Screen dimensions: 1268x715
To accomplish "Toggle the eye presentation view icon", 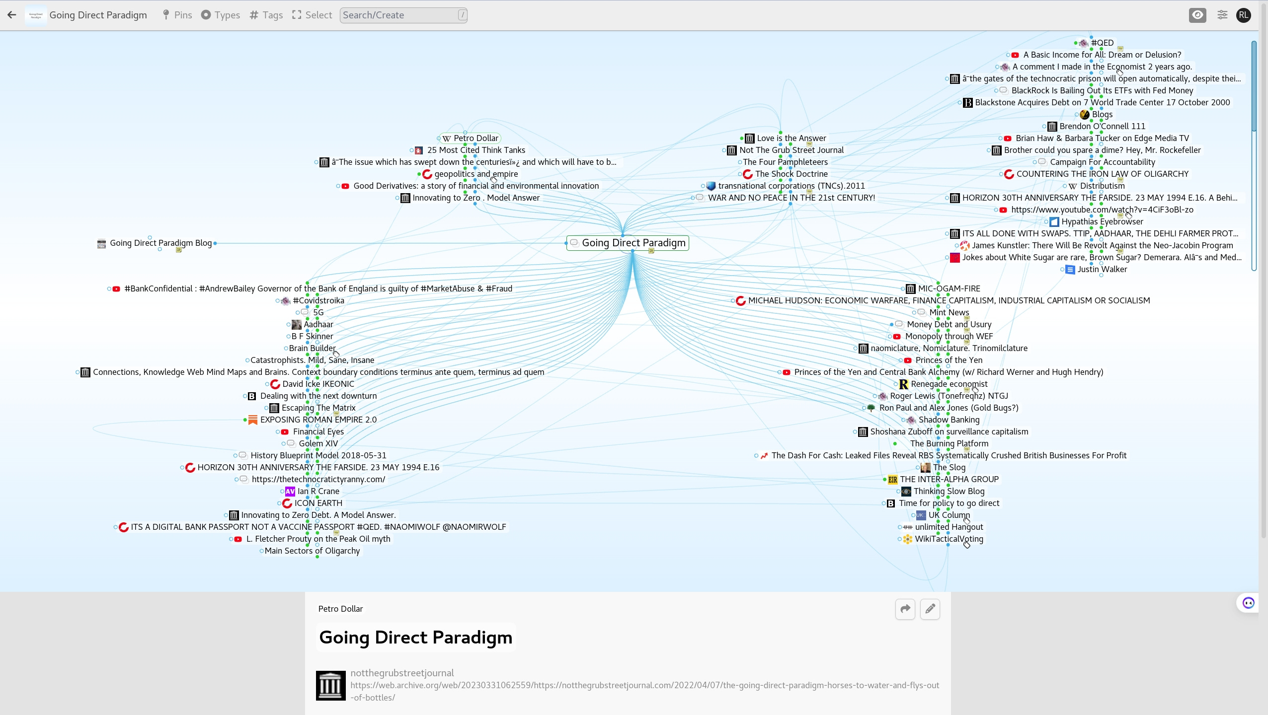I will point(1197,15).
